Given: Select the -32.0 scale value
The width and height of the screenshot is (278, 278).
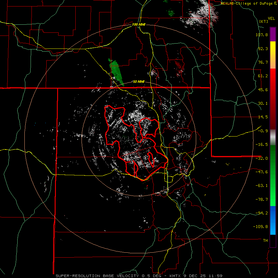Looking at the screenshot, I should (262, 158).
